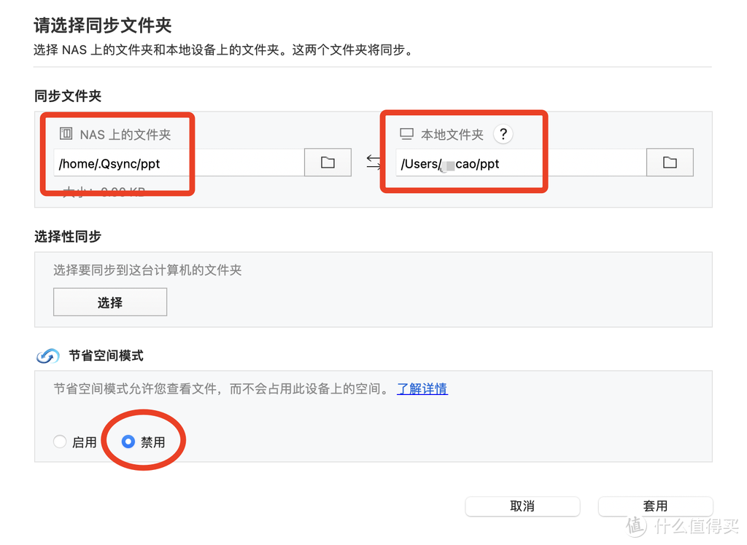
Task: Click the 什么值得买 watermark icon
Action: 635,525
